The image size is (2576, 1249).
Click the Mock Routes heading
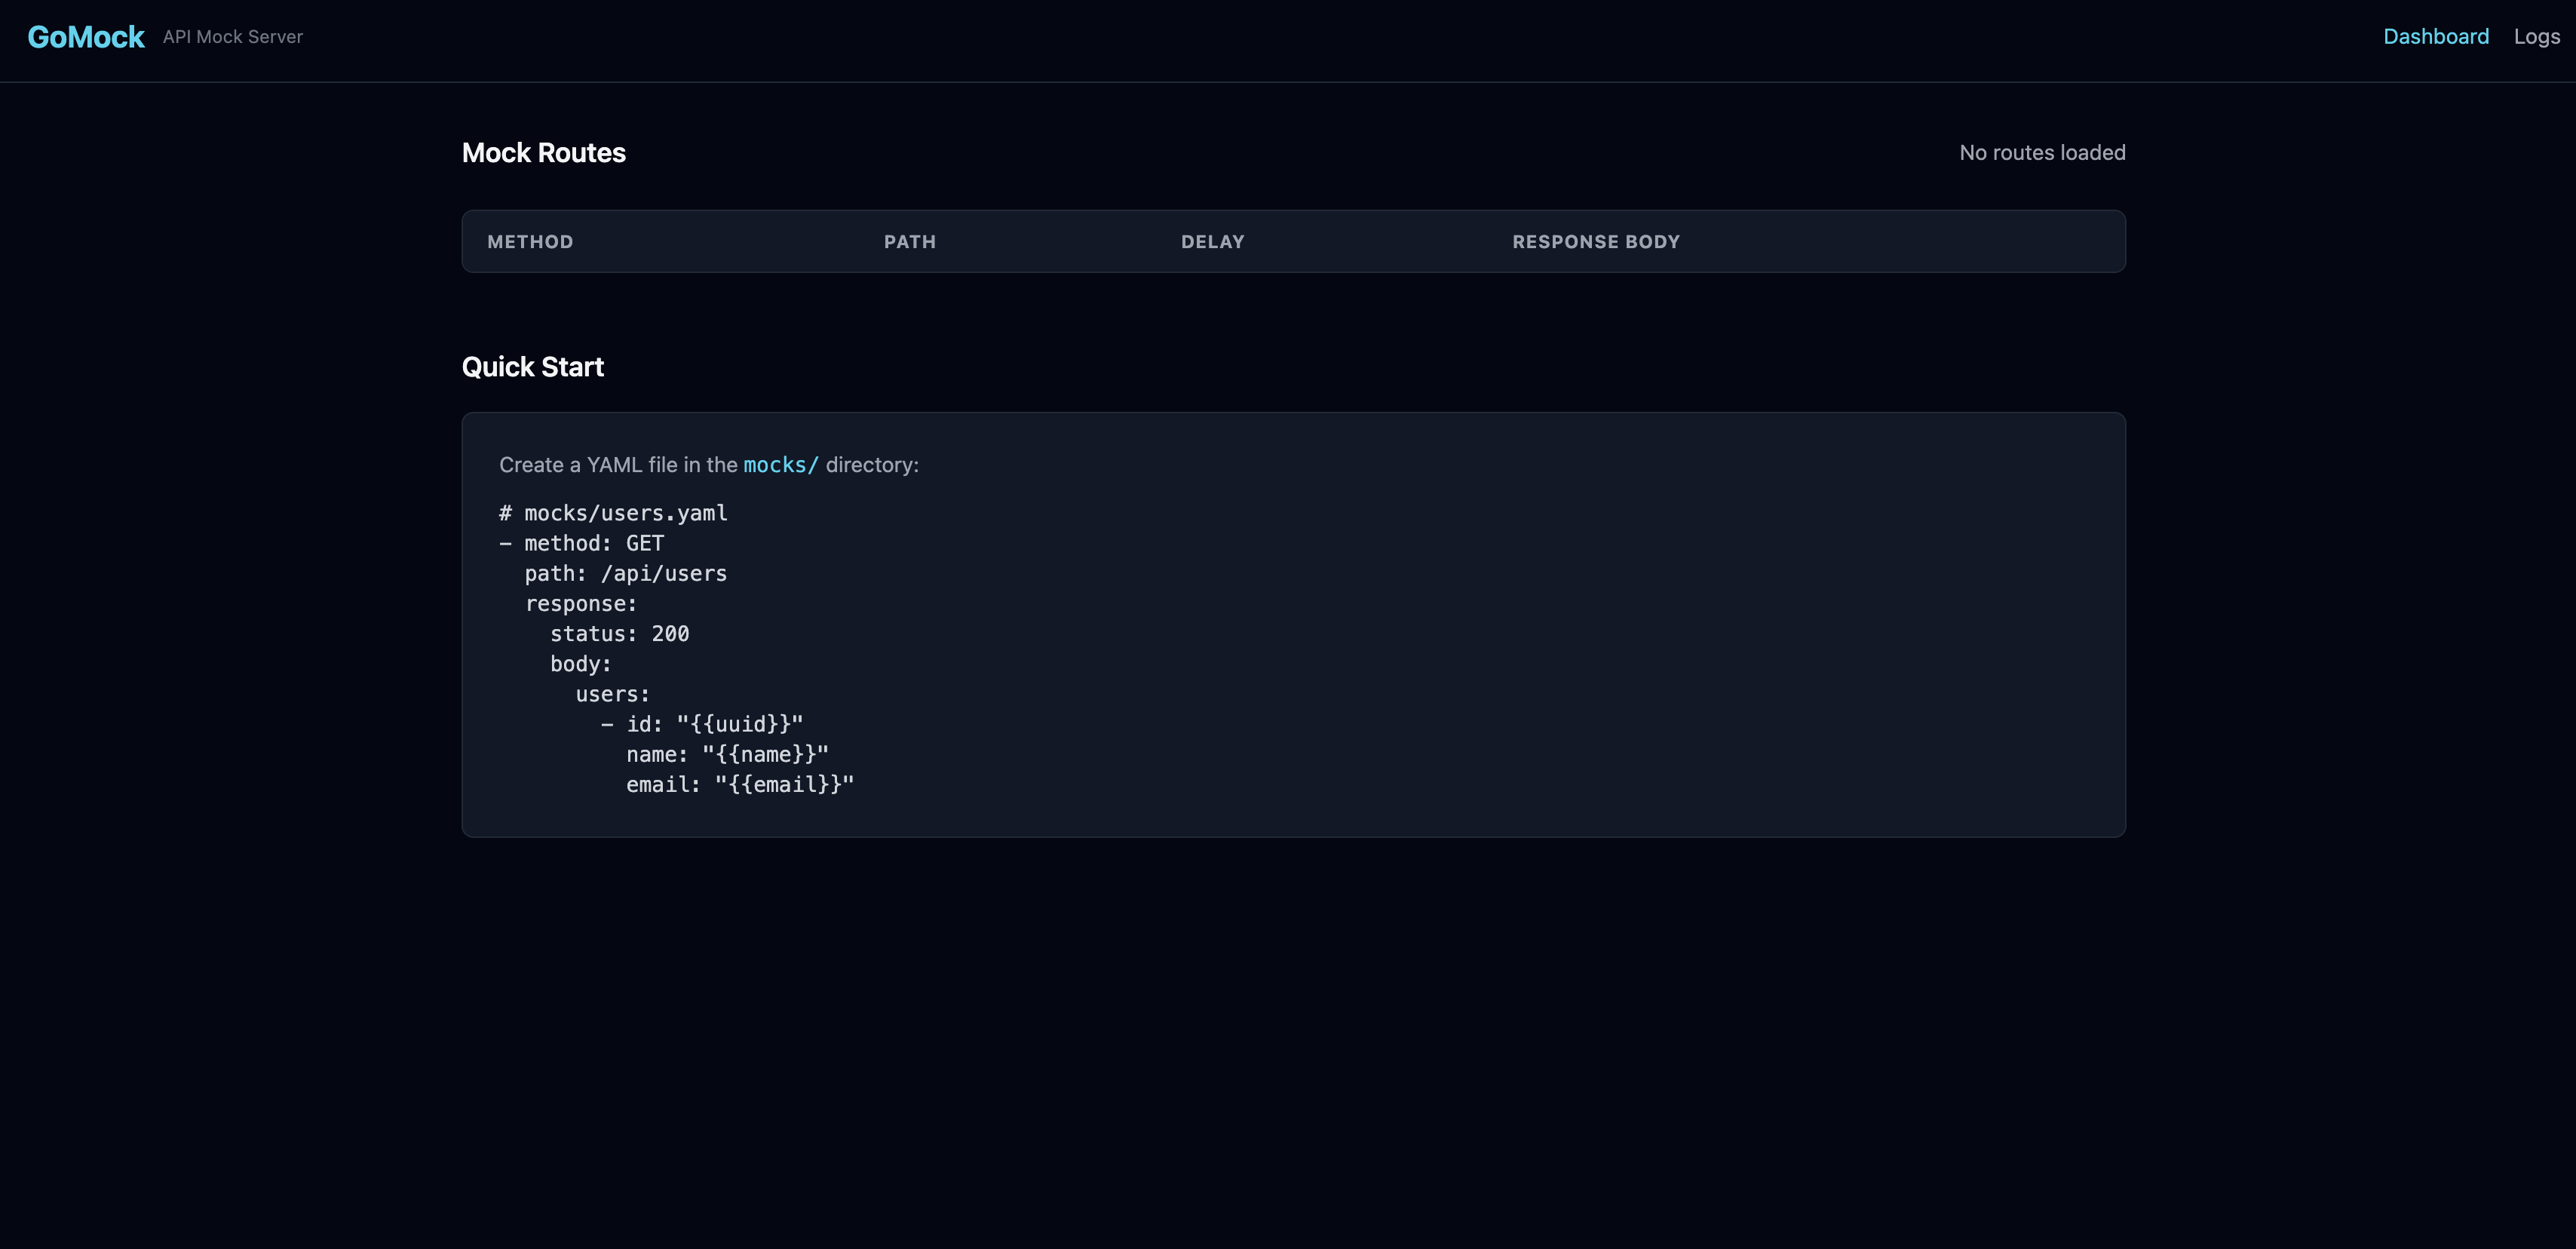[544, 153]
